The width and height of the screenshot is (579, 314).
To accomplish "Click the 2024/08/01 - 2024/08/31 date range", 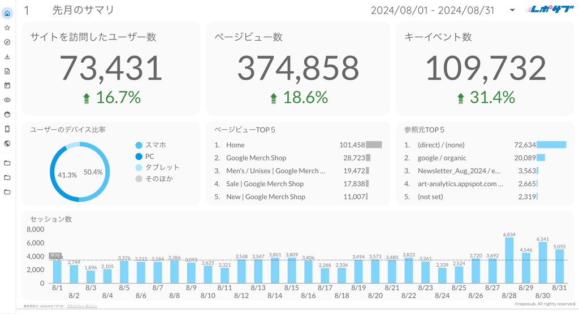I will point(434,10).
